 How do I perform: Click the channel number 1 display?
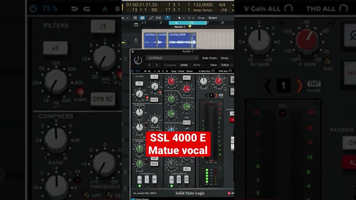[x=211, y=96]
